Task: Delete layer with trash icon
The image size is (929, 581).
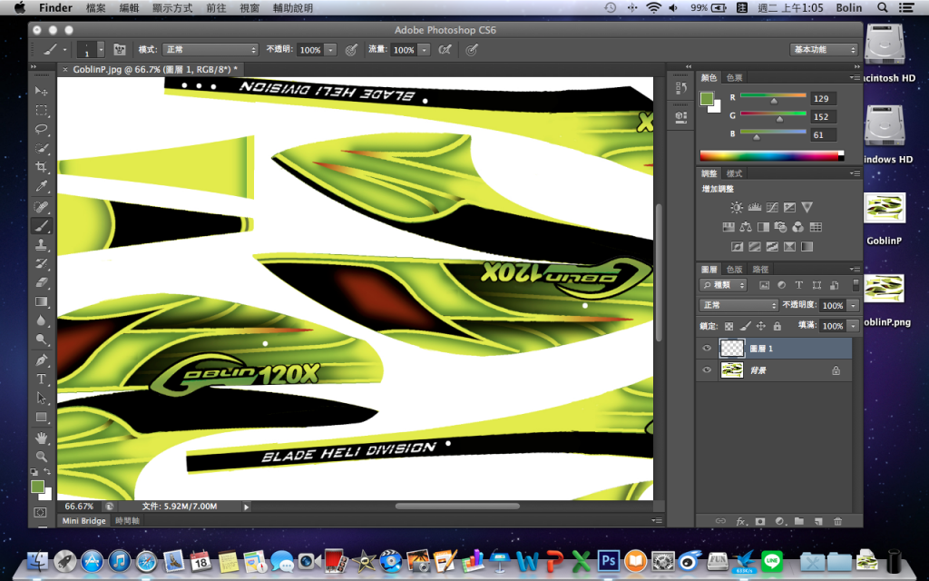Action: coord(837,521)
